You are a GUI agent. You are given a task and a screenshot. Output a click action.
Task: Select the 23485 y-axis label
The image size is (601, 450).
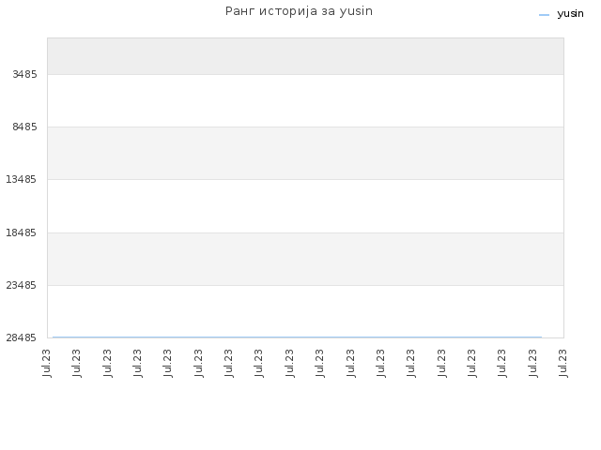(21, 285)
